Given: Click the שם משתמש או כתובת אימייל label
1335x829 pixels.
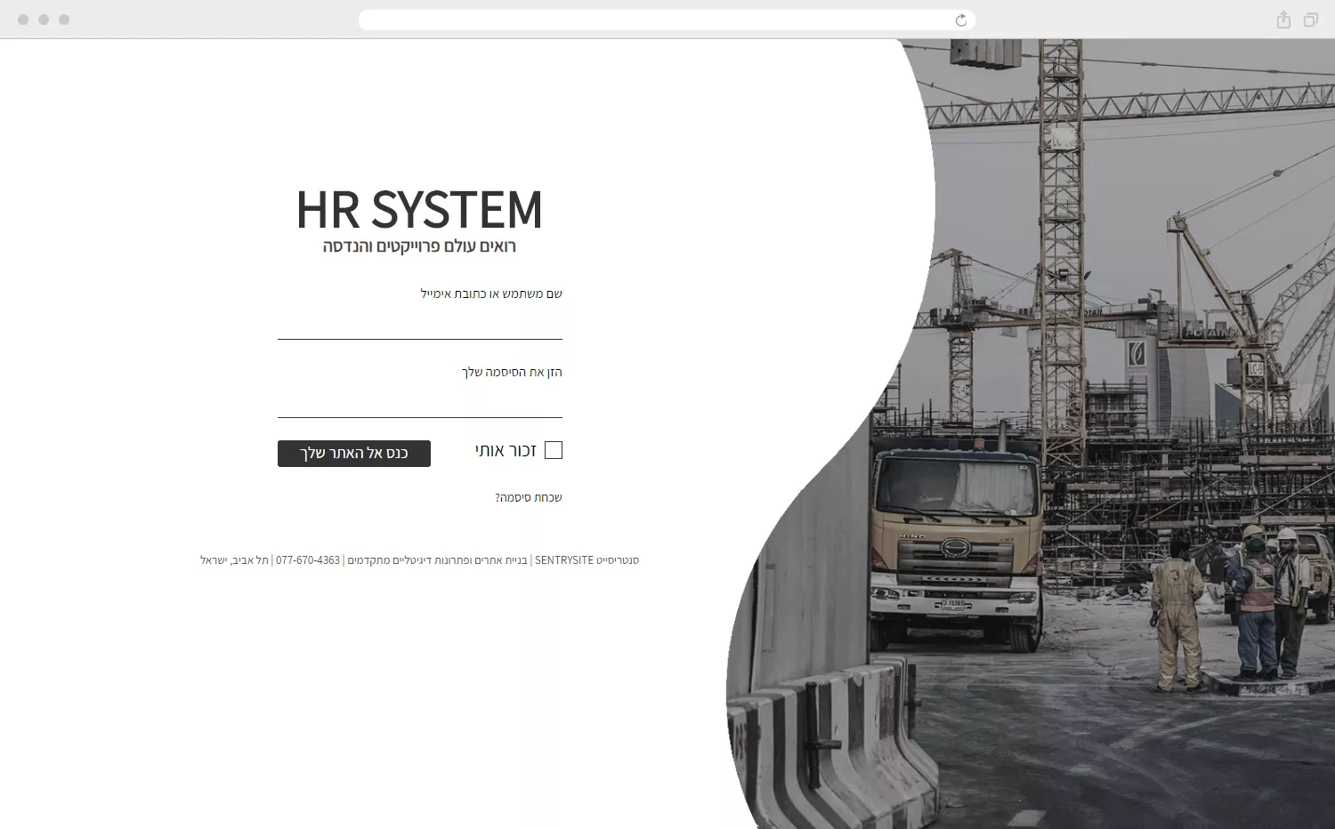Looking at the screenshot, I should 491,294.
